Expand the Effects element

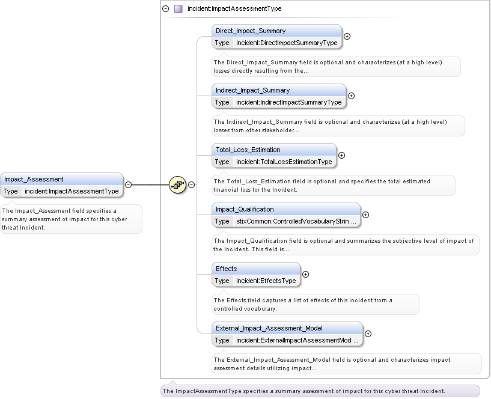305,274
